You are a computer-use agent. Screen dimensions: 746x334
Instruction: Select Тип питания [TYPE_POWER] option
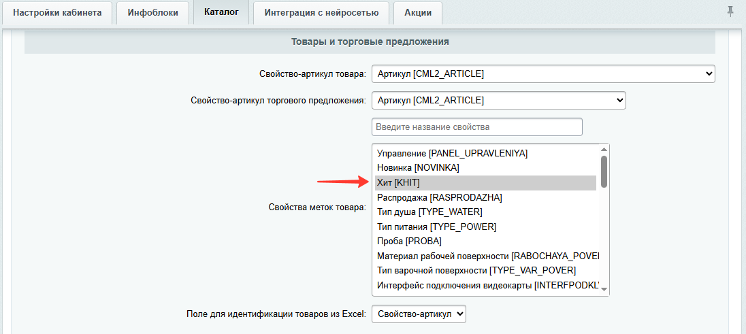[486, 227]
